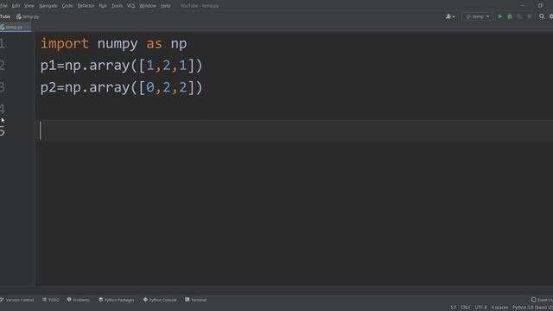The image size is (553, 311).
Task: Click temp.py in the navigation breadcrumb
Action: 28,16
